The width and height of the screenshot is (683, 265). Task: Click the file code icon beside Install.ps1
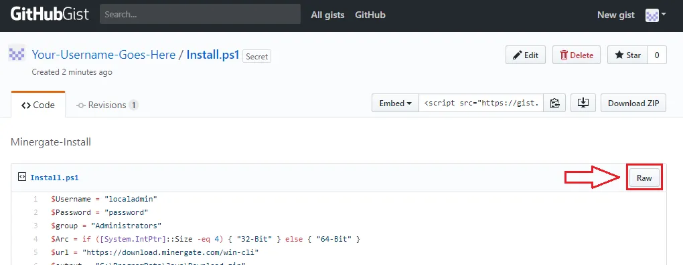point(22,177)
